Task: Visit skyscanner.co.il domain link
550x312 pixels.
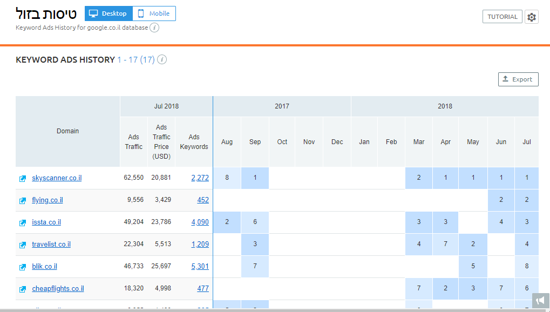Action: tap(57, 178)
